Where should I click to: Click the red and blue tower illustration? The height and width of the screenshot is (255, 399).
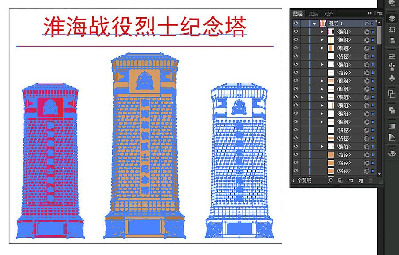pyautogui.click(x=50, y=161)
